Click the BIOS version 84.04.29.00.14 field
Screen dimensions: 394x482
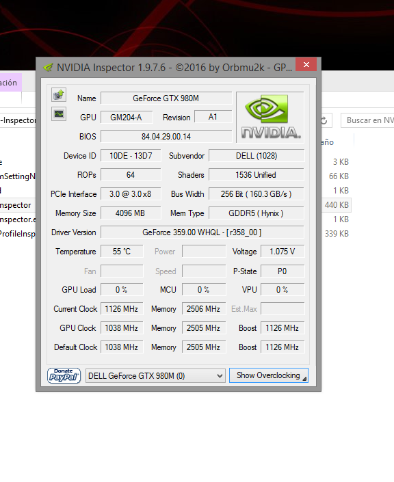coord(166,137)
